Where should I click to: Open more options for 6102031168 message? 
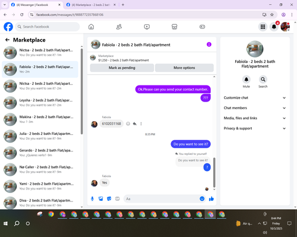point(141,124)
